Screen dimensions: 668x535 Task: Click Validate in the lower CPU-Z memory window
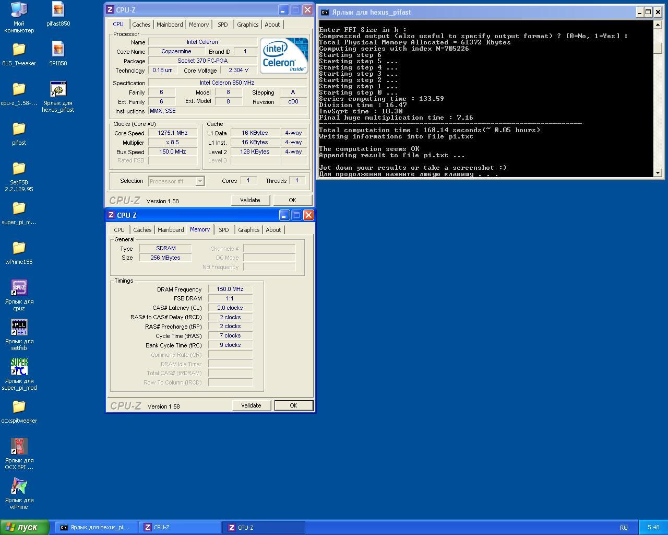point(251,405)
